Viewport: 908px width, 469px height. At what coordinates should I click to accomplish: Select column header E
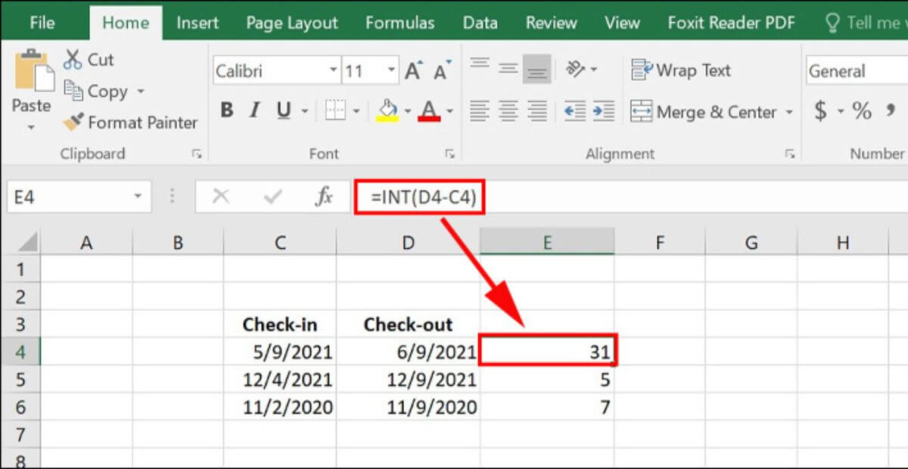click(x=547, y=243)
